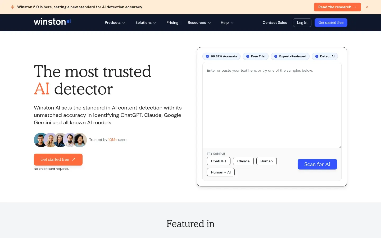This screenshot has height=238, width=381.
Task: Click the Free Trial badge
Action: (x=256, y=56)
